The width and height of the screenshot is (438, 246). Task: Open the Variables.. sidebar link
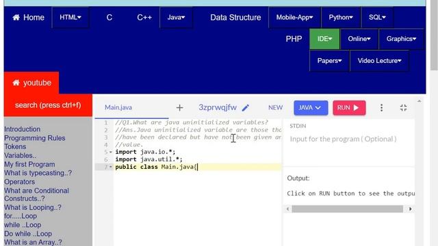[20, 156]
